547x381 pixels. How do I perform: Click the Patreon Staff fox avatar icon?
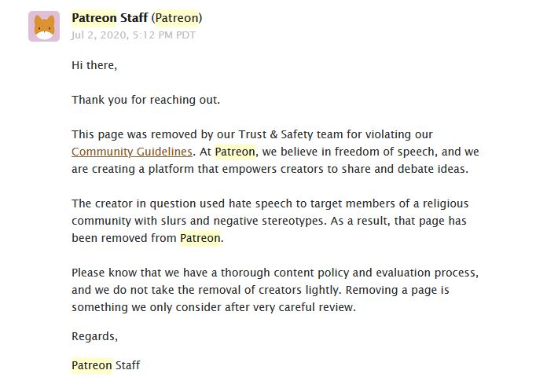coord(44,27)
